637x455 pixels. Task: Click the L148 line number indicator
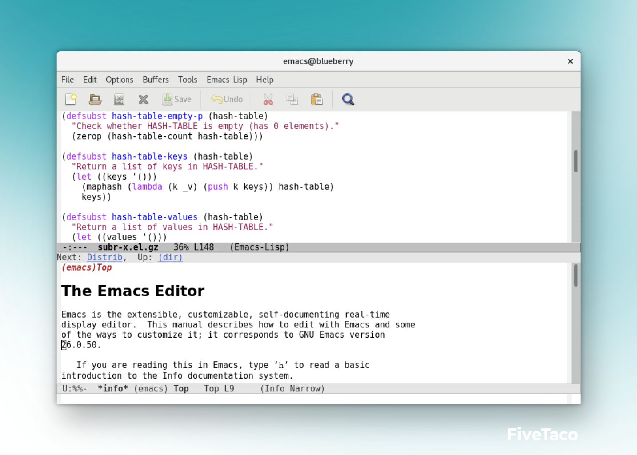(x=204, y=247)
